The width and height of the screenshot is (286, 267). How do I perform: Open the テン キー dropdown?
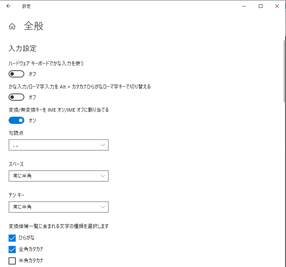pyautogui.click(x=59, y=207)
